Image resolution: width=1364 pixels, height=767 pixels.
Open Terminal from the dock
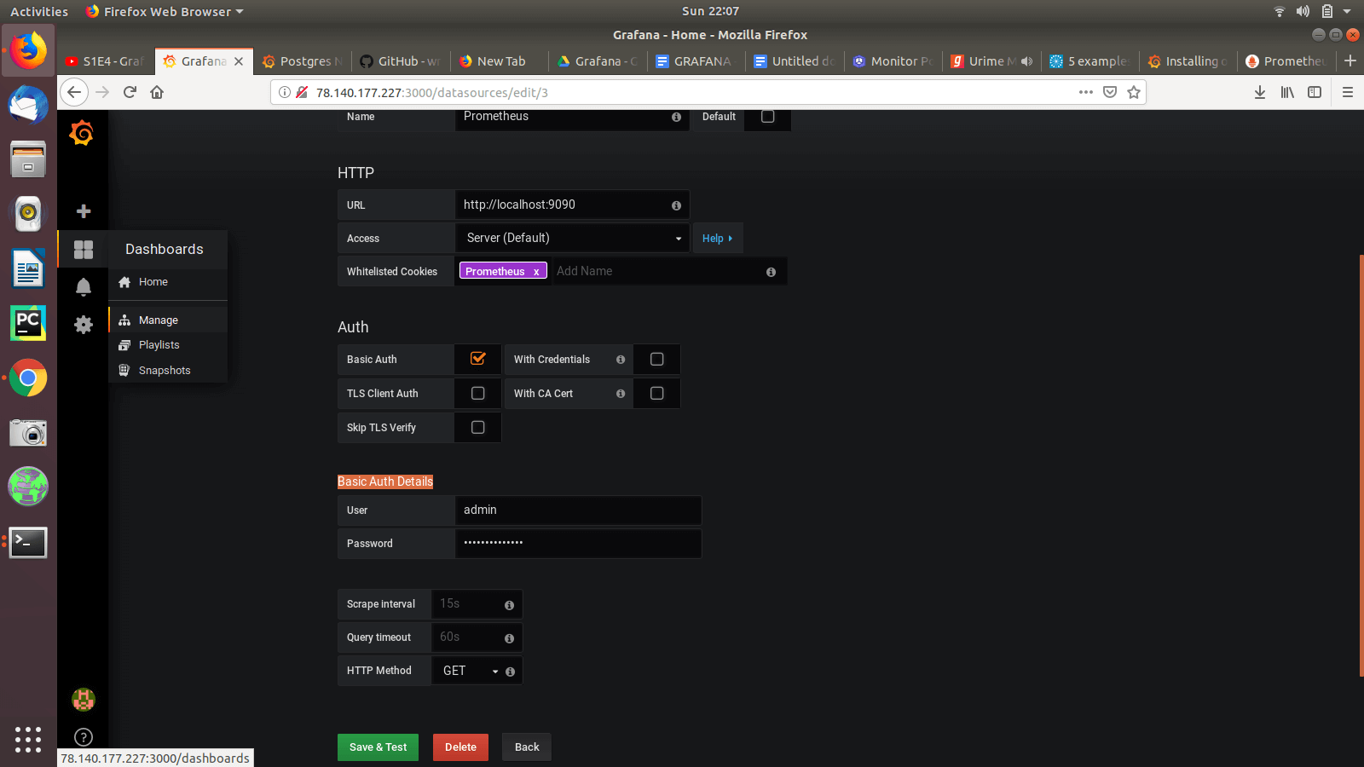[28, 542]
